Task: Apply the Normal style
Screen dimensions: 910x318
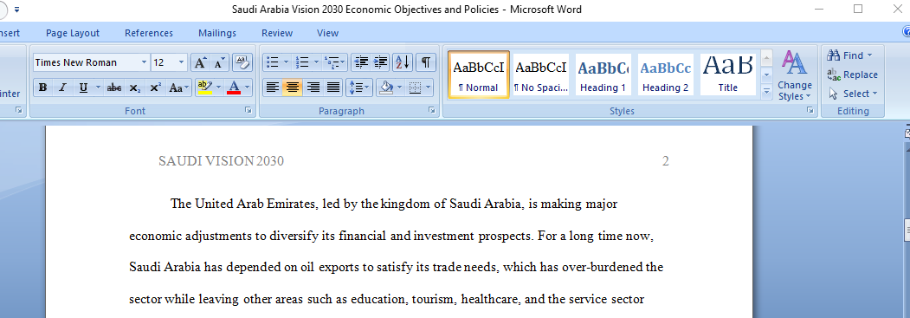Action: pyautogui.click(x=479, y=75)
